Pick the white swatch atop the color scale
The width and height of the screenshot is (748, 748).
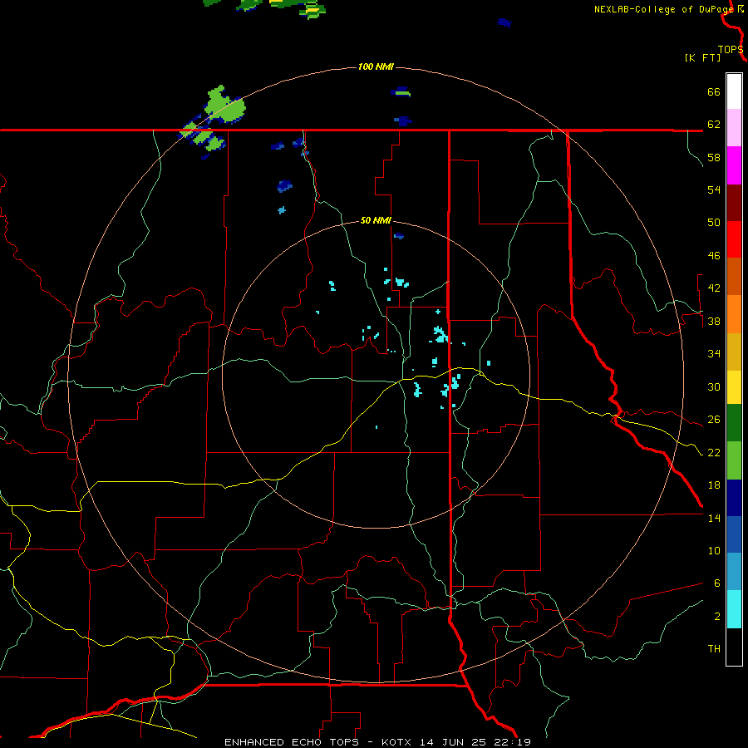tap(734, 91)
